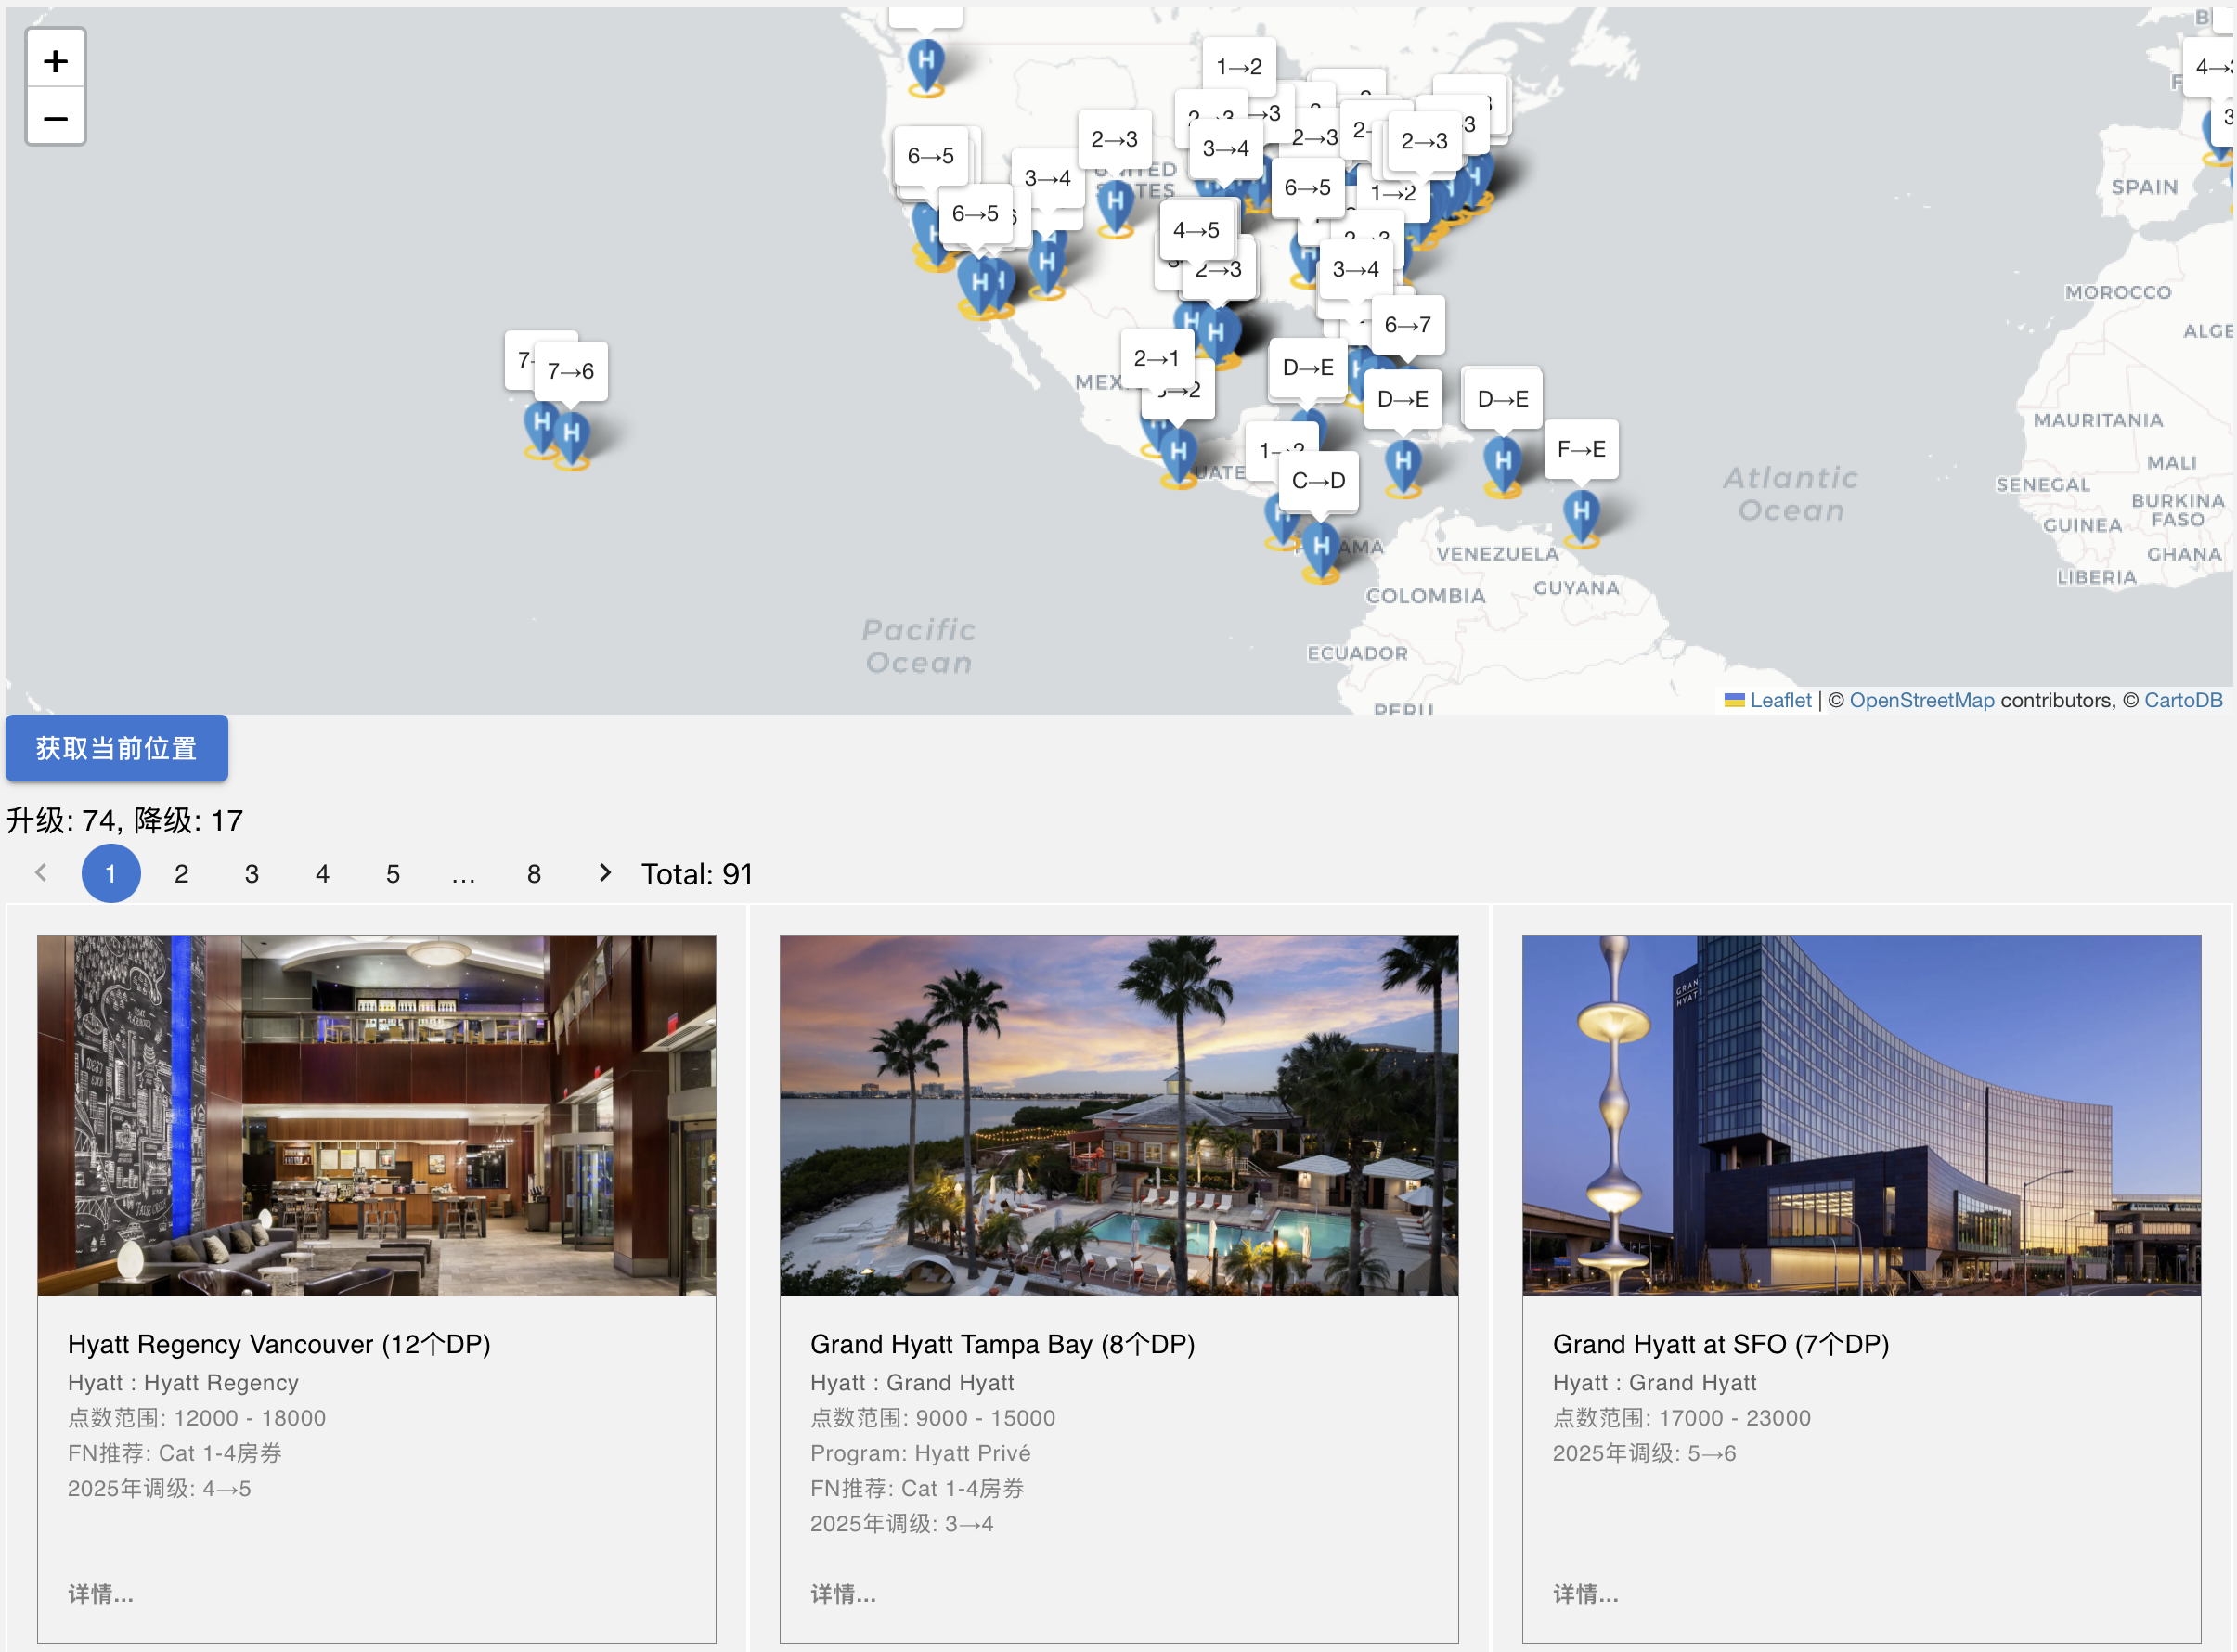The image size is (2237, 1652).
Task: Click the 1→2 label at map top
Action: 1238,67
